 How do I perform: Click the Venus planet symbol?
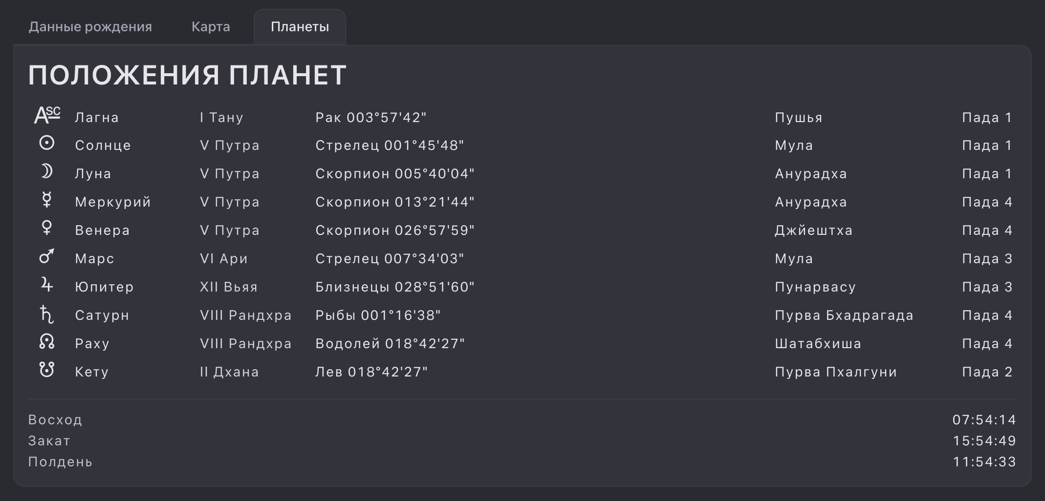[x=47, y=228]
